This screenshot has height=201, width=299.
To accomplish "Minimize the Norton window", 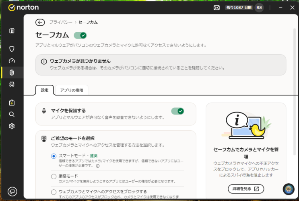I will pyautogui.click(x=280, y=8).
